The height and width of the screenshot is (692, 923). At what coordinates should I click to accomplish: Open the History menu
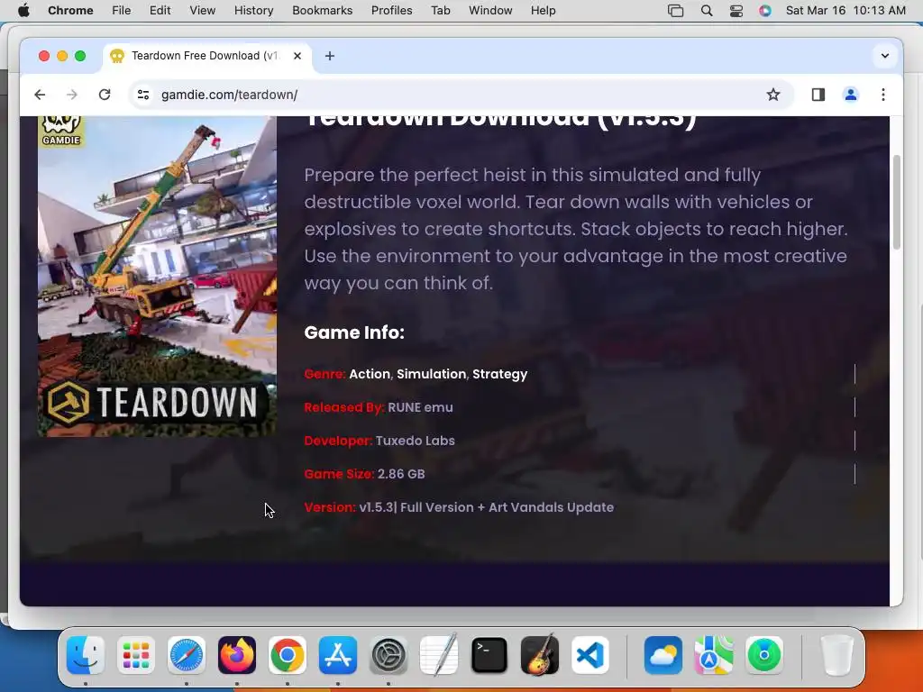253,11
